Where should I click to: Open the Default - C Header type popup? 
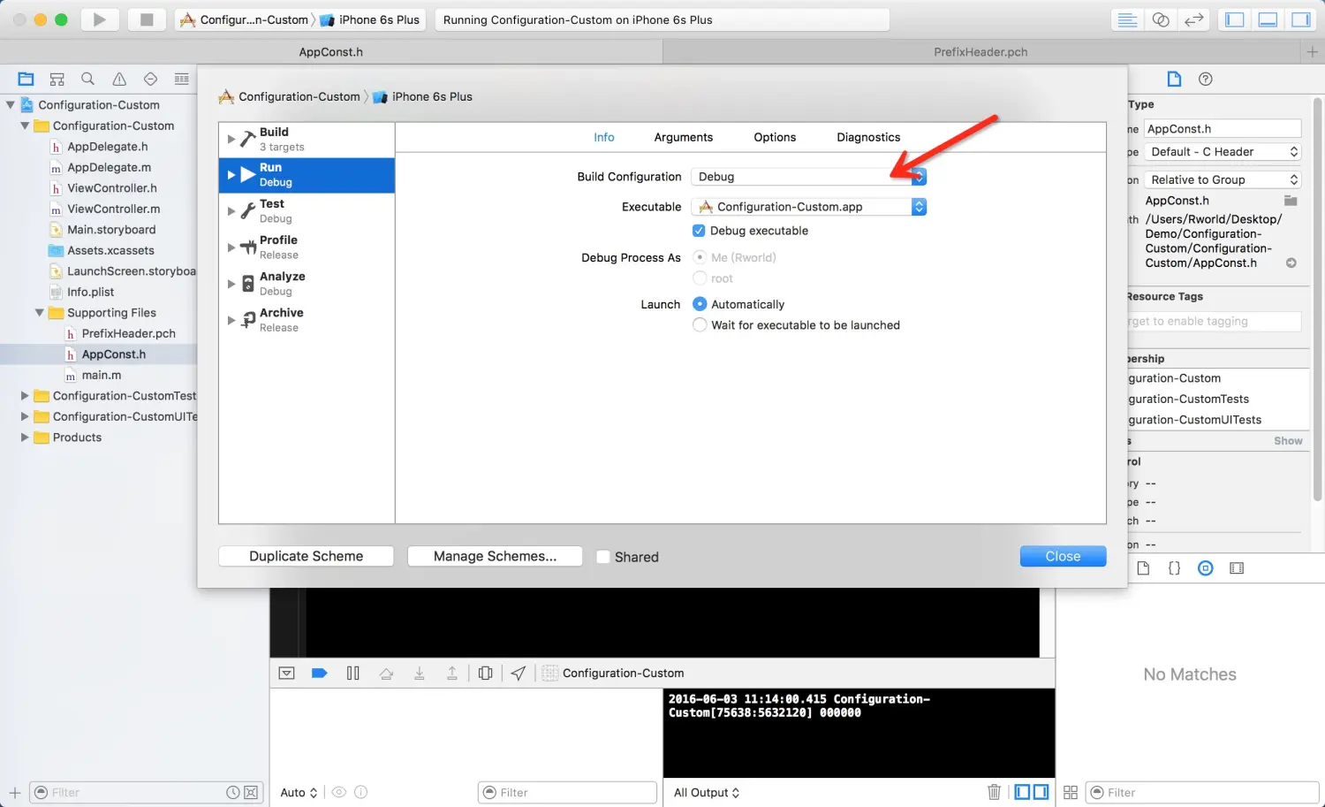click(x=1223, y=152)
